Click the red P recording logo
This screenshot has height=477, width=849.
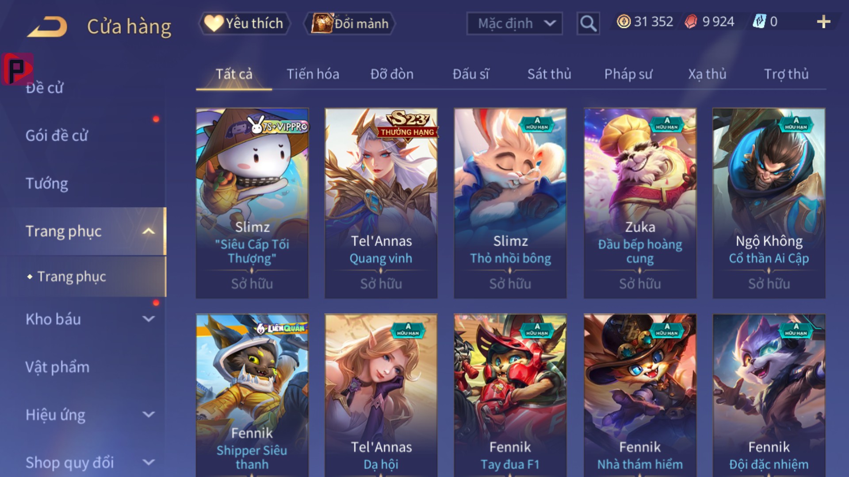click(17, 69)
